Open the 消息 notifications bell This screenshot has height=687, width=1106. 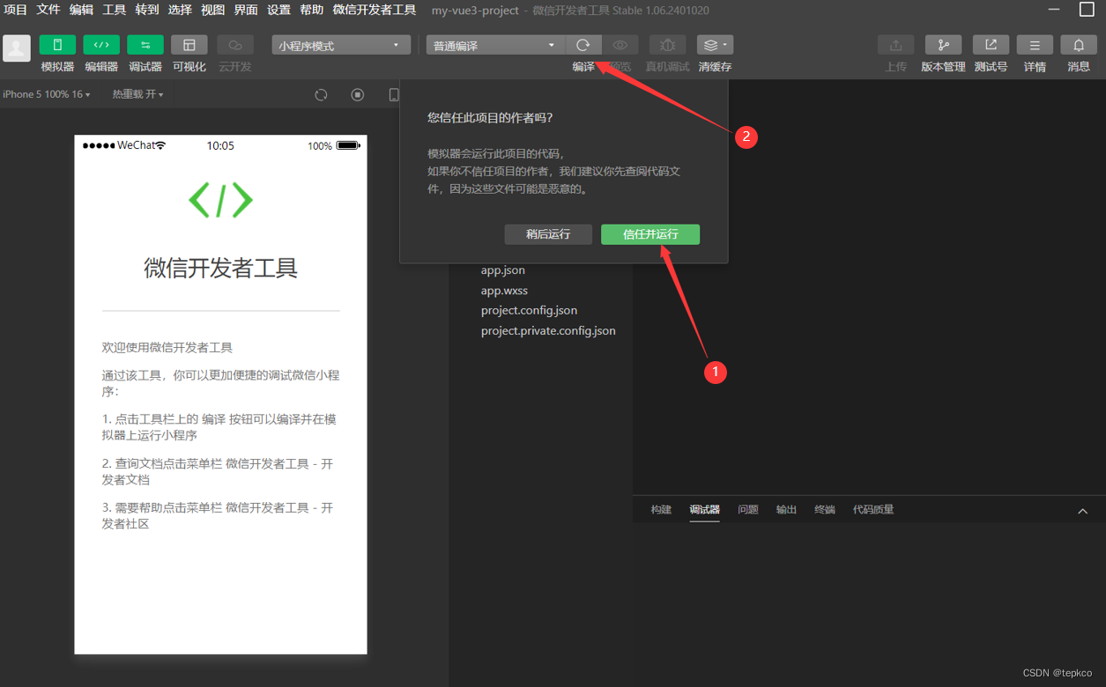click(x=1079, y=45)
